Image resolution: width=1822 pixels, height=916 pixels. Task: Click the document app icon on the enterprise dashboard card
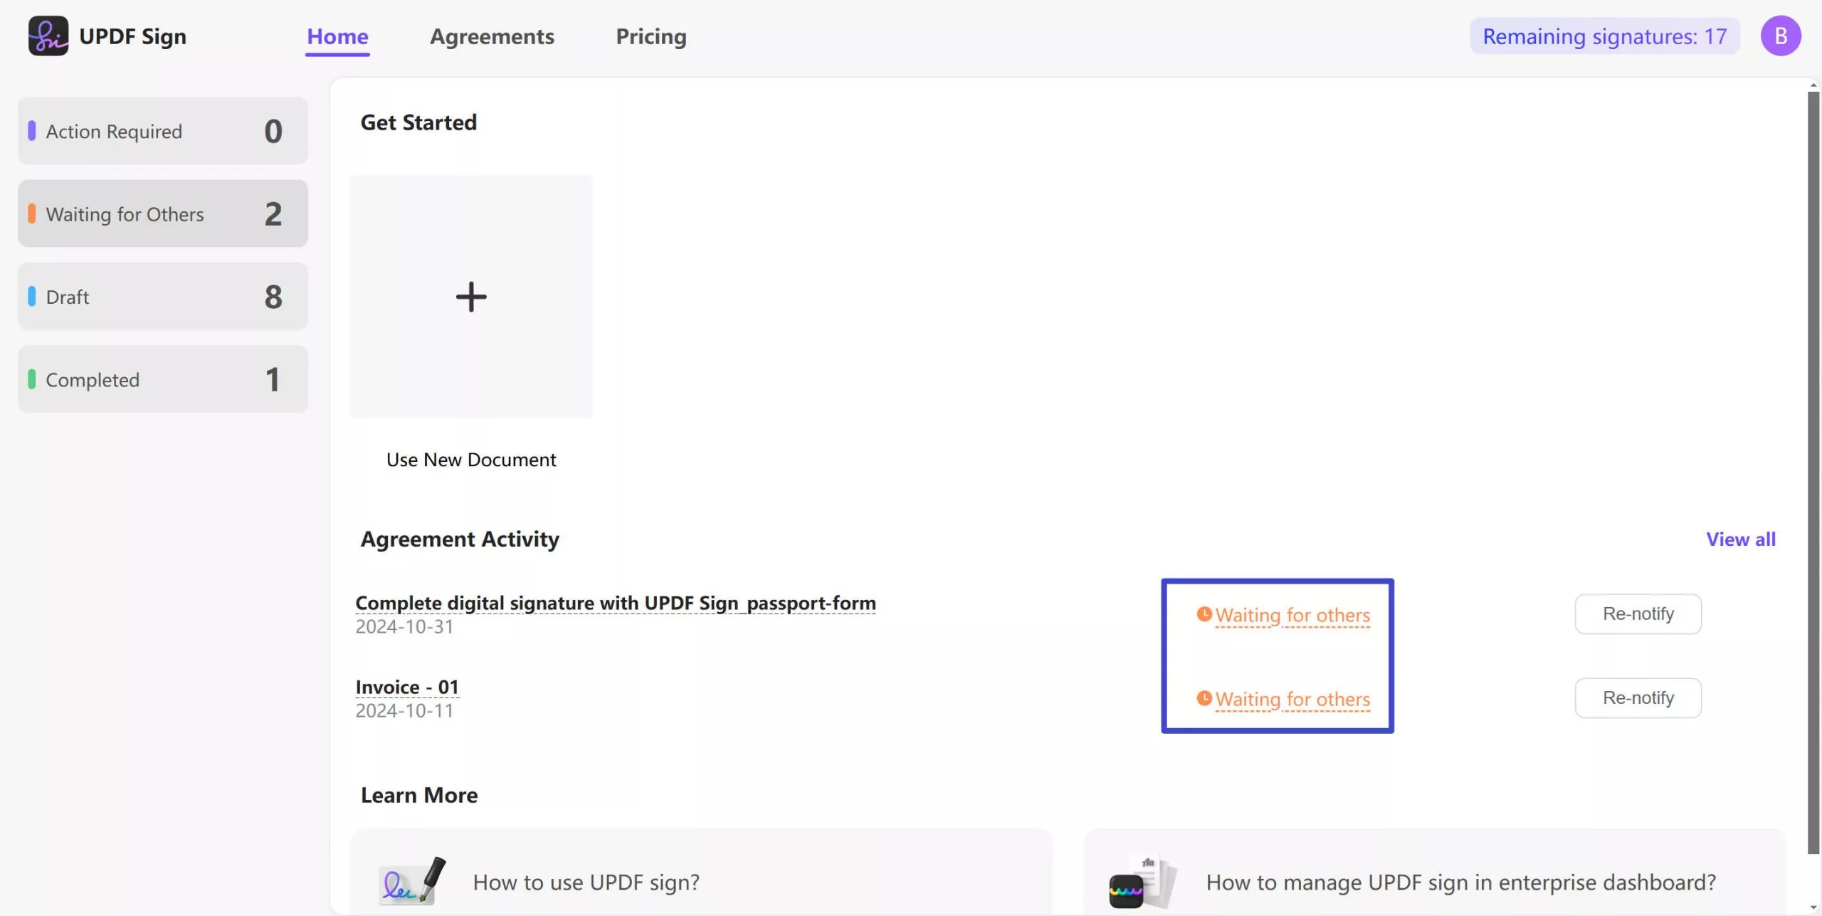pyautogui.click(x=1139, y=882)
